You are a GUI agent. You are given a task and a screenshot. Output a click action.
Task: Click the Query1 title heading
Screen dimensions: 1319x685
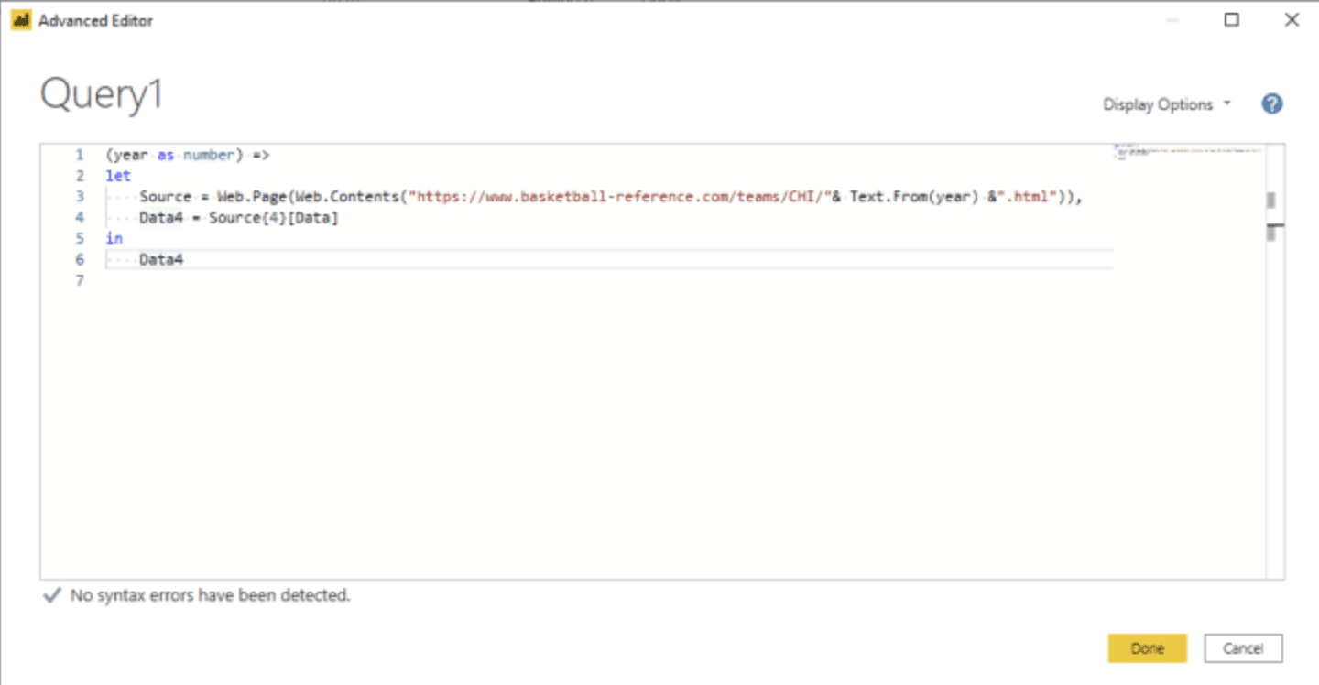click(101, 94)
